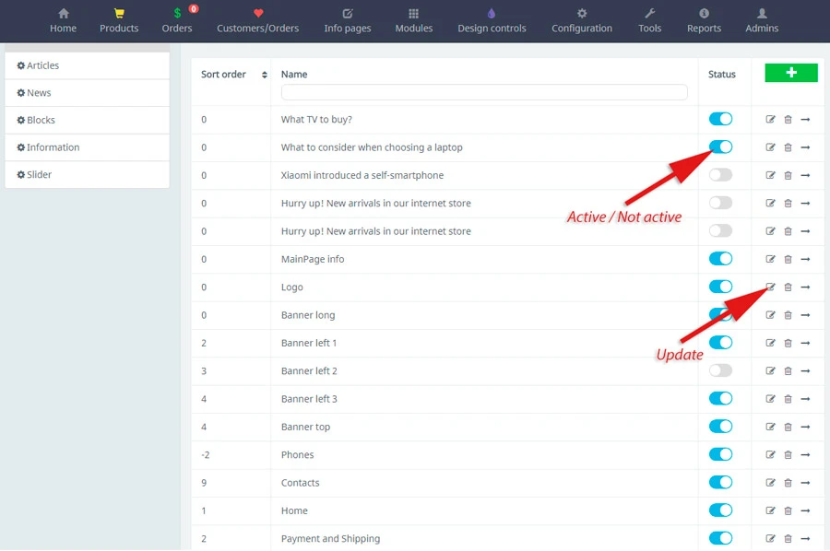Viewport: 830px width, 551px height.
Task: Delete the Phones row using trash icon
Action: 788,455
